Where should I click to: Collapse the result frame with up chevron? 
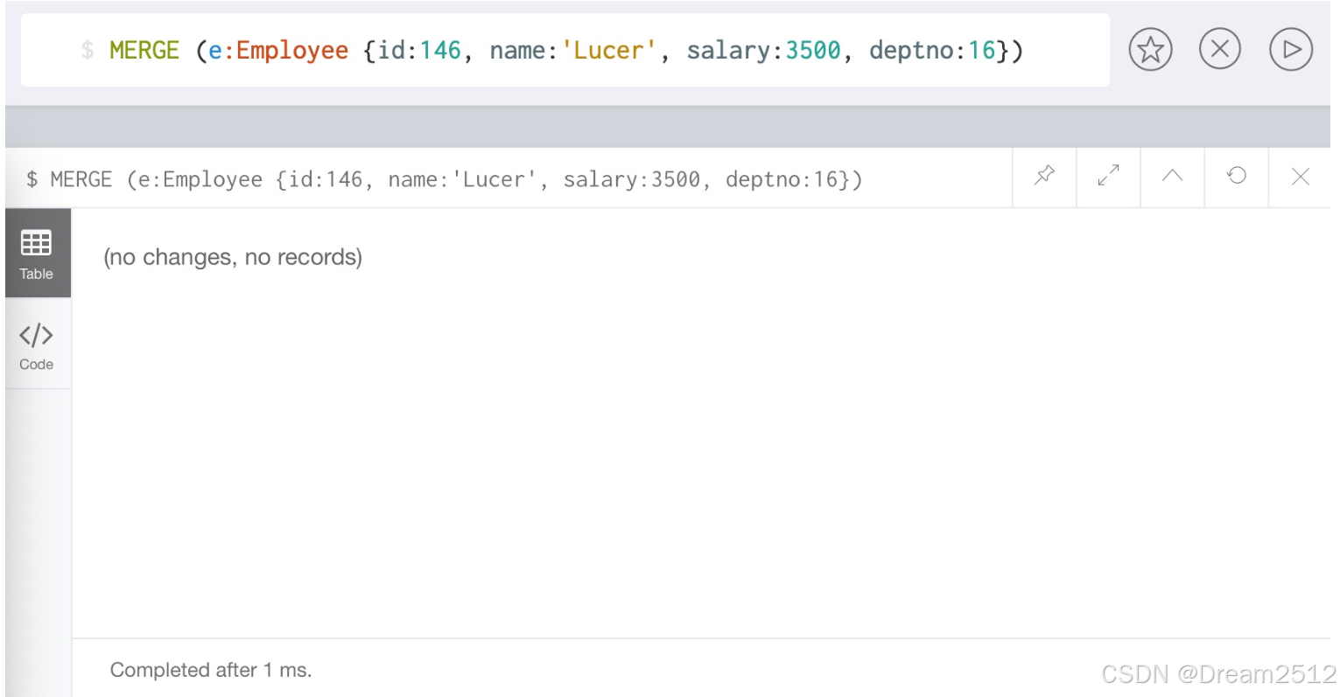coord(1172,177)
